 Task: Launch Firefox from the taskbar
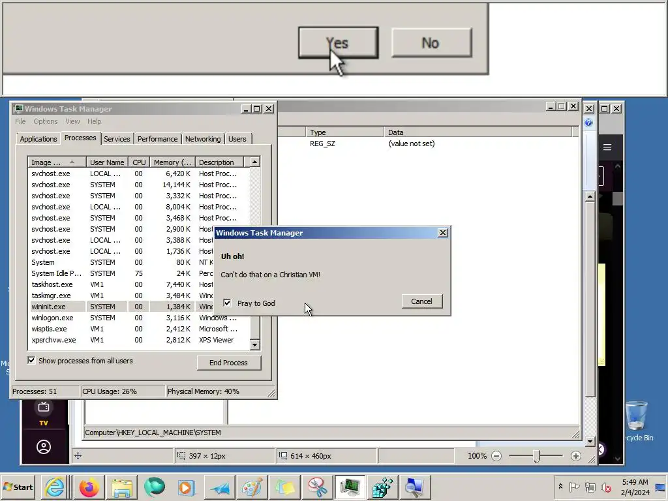(x=89, y=487)
